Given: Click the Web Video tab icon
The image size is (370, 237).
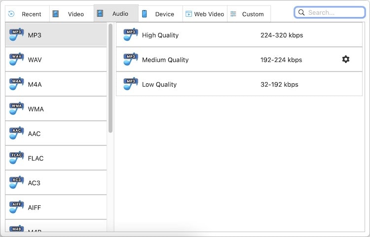Looking at the screenshot, I should (188, 14).
